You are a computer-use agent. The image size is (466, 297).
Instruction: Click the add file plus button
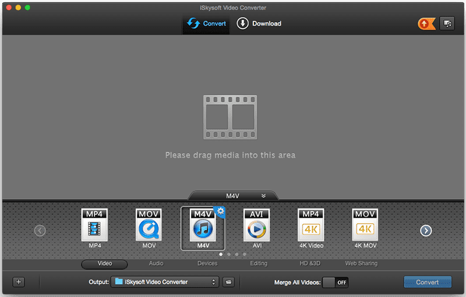[x=19, y=282]
